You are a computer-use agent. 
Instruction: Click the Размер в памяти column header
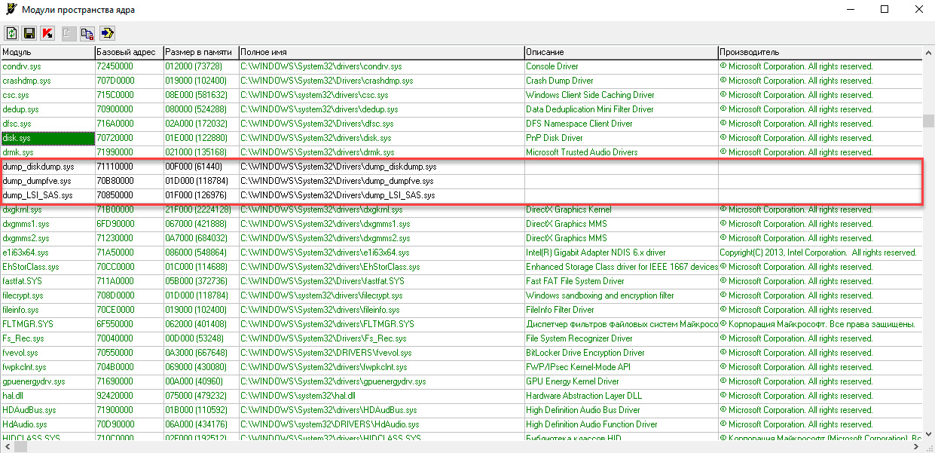pos(200,52)
